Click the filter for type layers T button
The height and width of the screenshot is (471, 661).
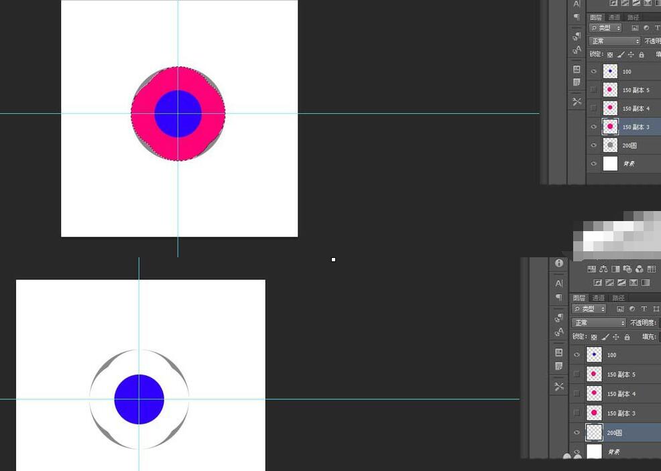click(x=644, y=308)
